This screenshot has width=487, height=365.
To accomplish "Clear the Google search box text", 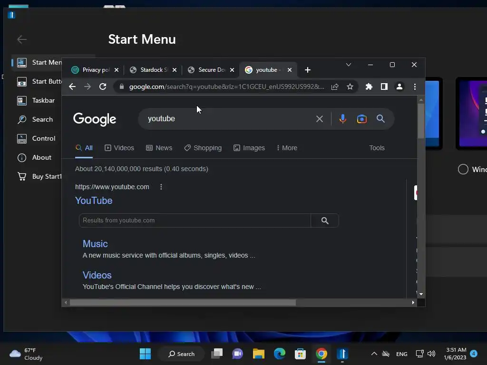I will point(319,119).
